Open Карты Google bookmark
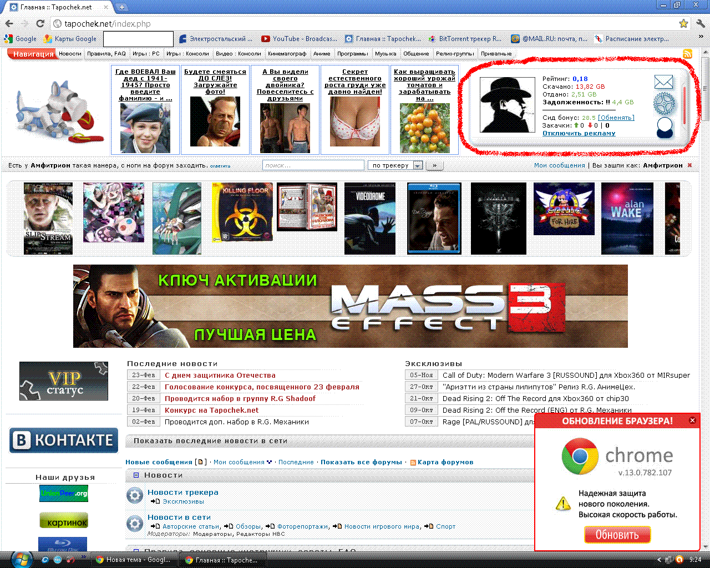710x568 pixels. (x=70, y=39)
